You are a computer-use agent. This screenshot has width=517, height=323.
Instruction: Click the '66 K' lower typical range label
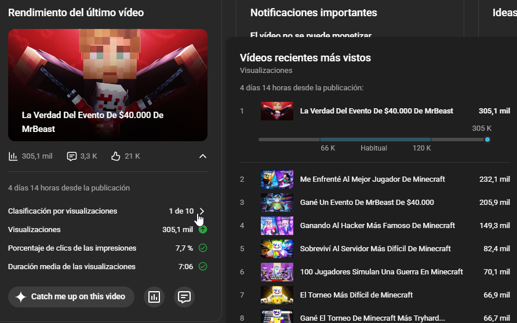(x=327, y=148)
